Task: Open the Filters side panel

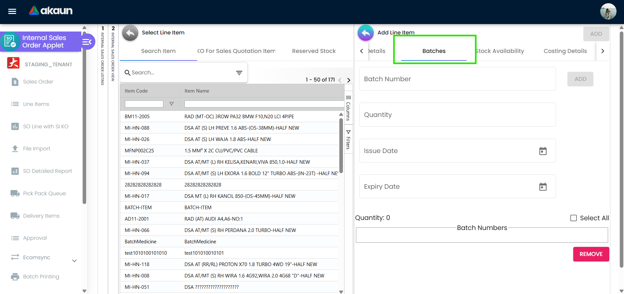Action: coord(348,140)
